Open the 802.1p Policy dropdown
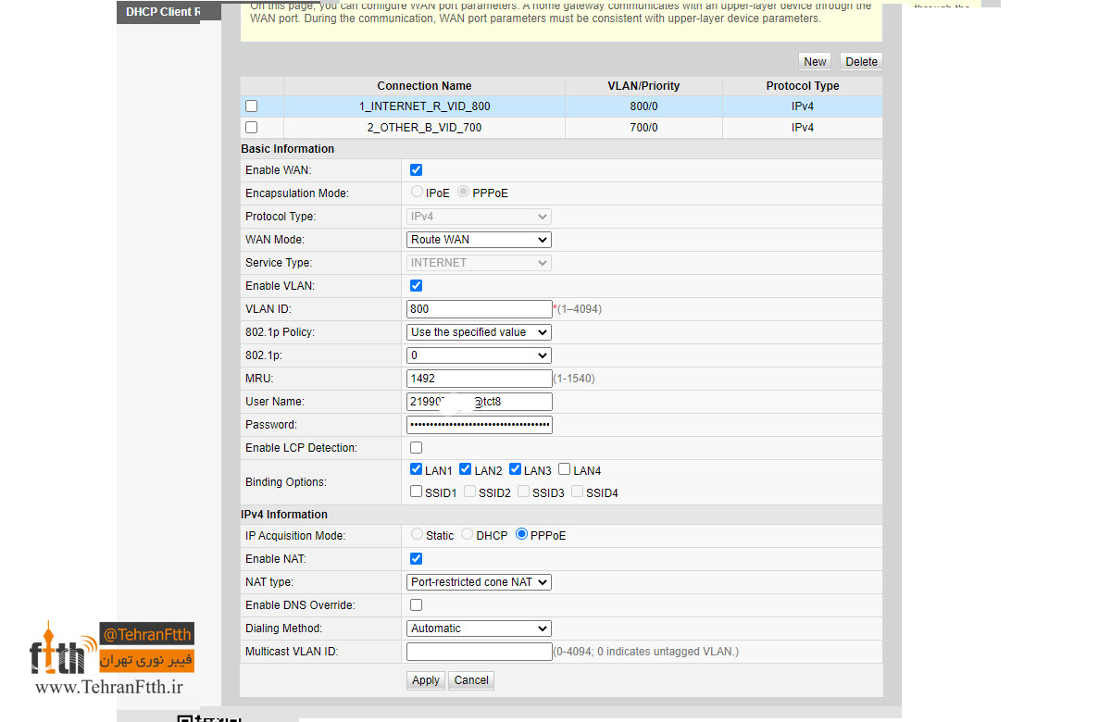The image size is (1111, 722). click(x=479, y=332)
